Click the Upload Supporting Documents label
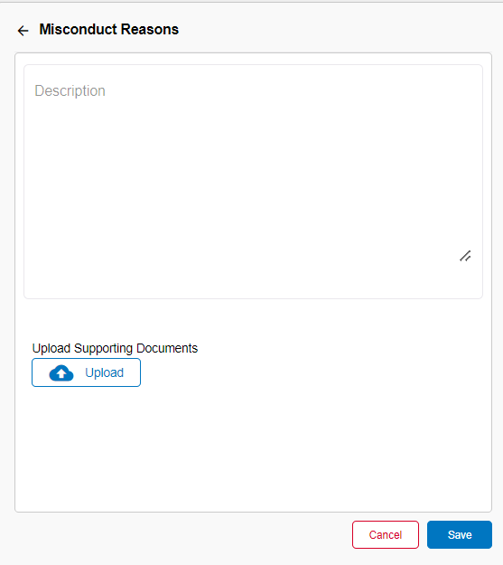The width and height of the screenshot is (503, 565). pyautogui.click(x=115, y=348)
